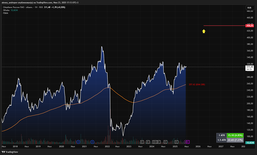Click the 460,00 price axis label
Image resolution: width=257 pixels, height=155 pixels.
[250, 18]
